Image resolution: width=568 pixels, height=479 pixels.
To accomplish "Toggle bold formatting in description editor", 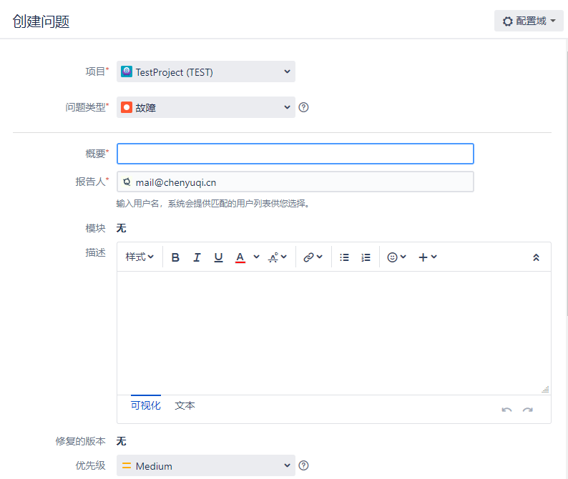I will [x=175, y=257].
